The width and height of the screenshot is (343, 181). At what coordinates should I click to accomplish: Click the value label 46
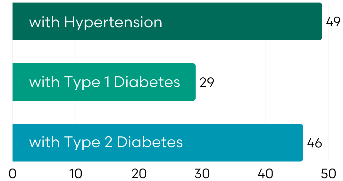[x=314, y=143]
